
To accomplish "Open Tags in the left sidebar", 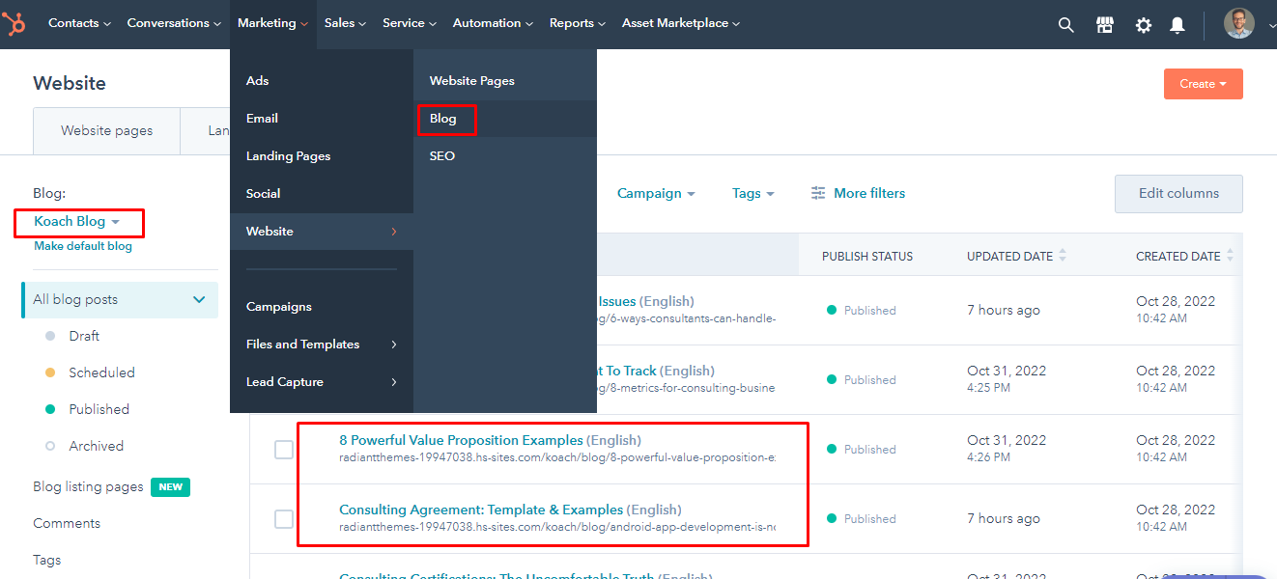I will [x=46, y=560].
